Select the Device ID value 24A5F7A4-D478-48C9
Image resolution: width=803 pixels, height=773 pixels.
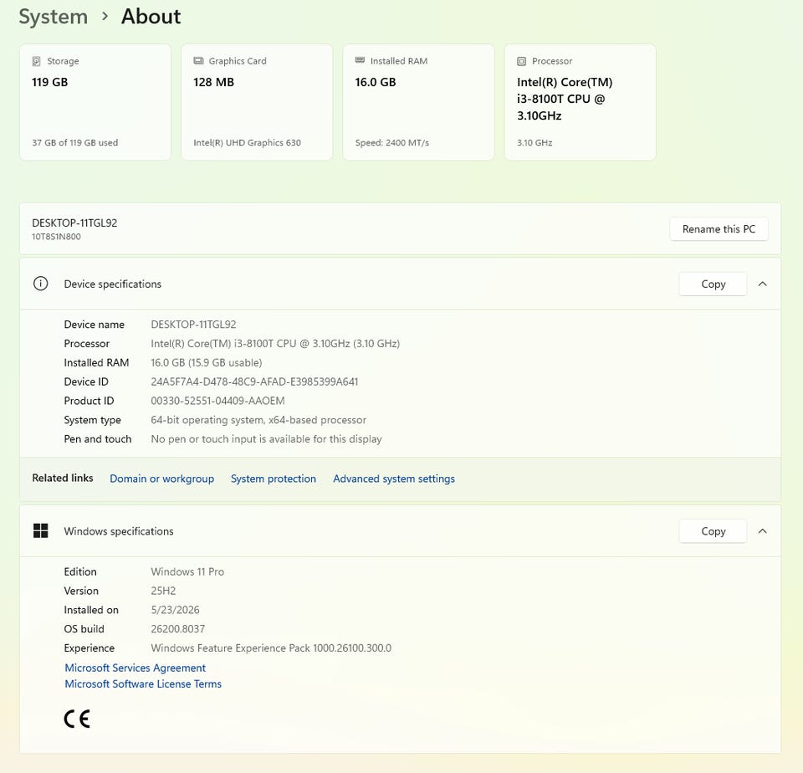(x=254, y=381)
